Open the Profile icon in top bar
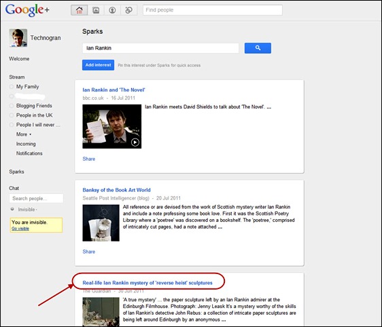 (x=112, y=10)
